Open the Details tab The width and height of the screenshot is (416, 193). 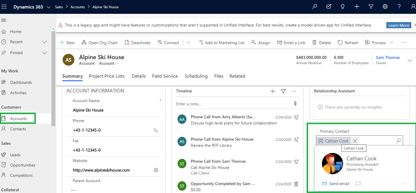pos(139,76)
